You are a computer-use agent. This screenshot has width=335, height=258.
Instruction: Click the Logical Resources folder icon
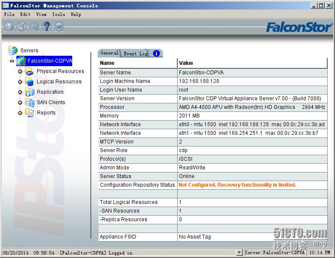tap(29, 82)
